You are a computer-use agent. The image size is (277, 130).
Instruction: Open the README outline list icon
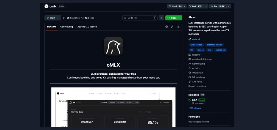pos(178,27)
